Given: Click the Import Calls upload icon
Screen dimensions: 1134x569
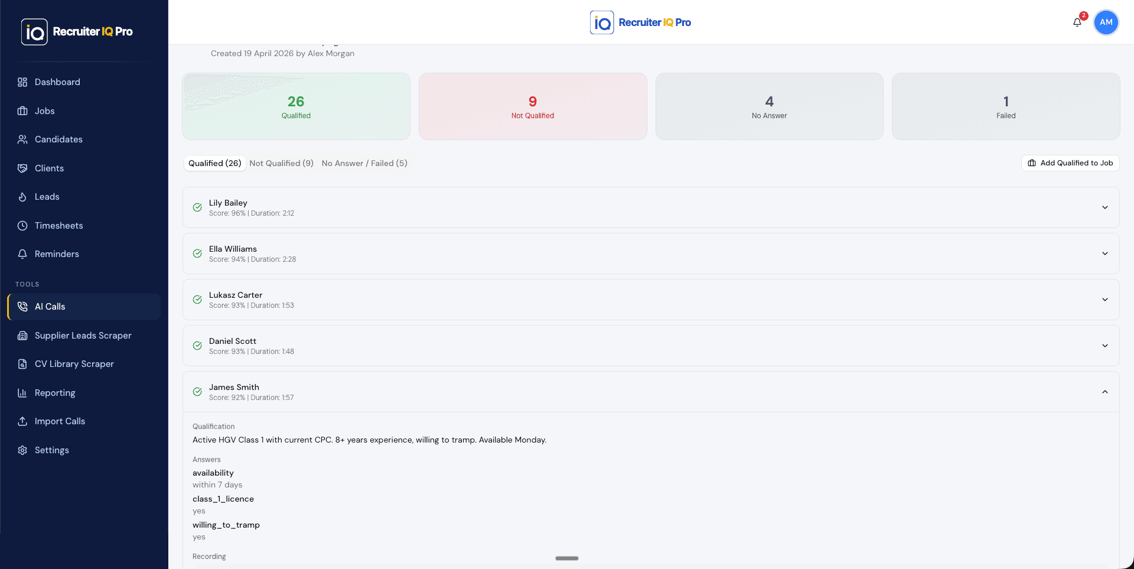Looking at the screenshot, I should click(x=22, y=421).
